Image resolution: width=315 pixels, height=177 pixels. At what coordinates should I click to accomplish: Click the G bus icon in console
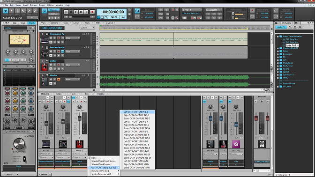236,144
